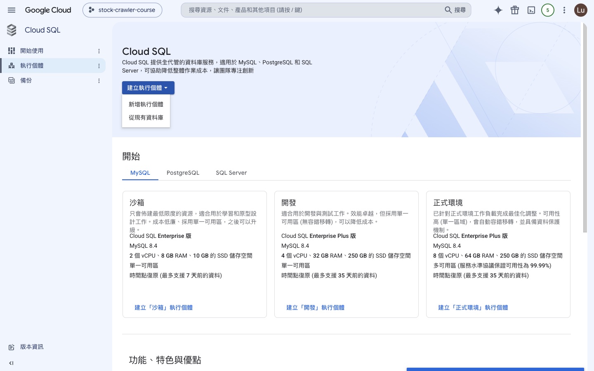Click the sandbox text 'Cloud SQL Enterprise 版'

(160, 236)
